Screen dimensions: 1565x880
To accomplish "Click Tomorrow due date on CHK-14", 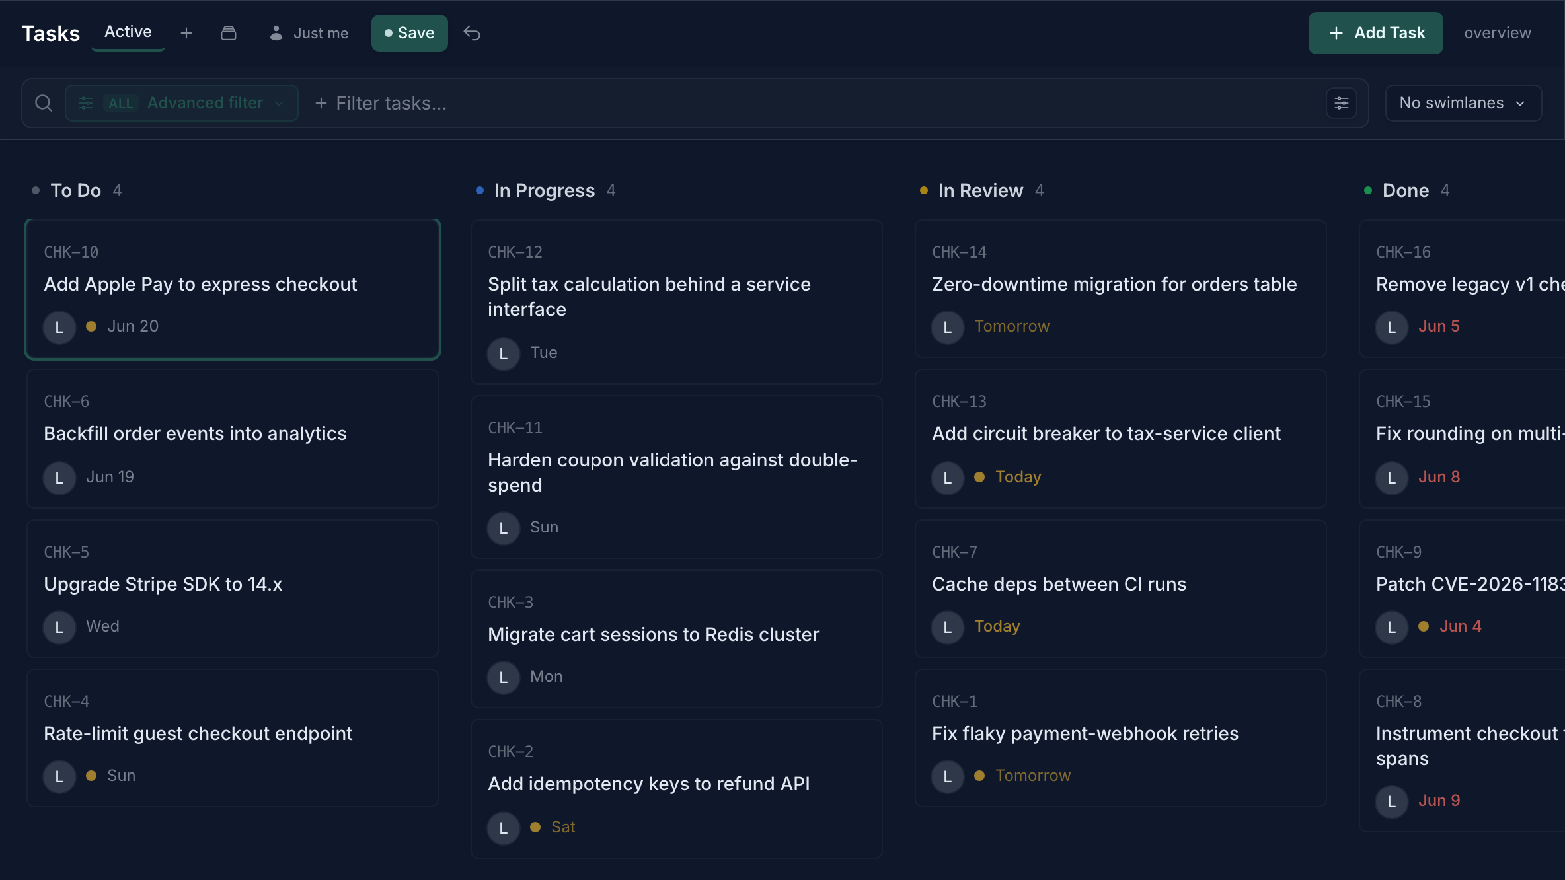I will point(1012,326).
